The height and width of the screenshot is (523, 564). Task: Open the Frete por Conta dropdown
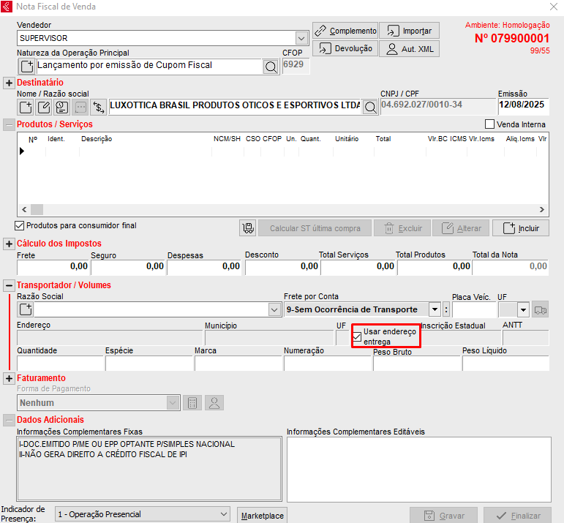435,309
